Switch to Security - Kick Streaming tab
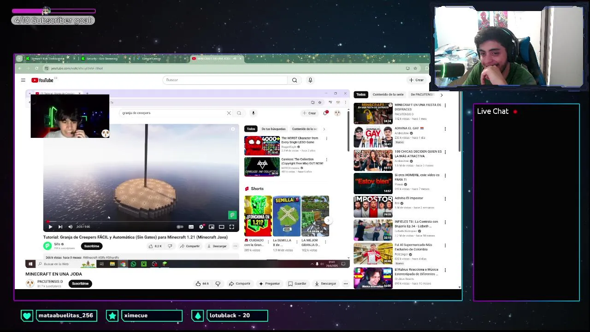 [105, 59]
